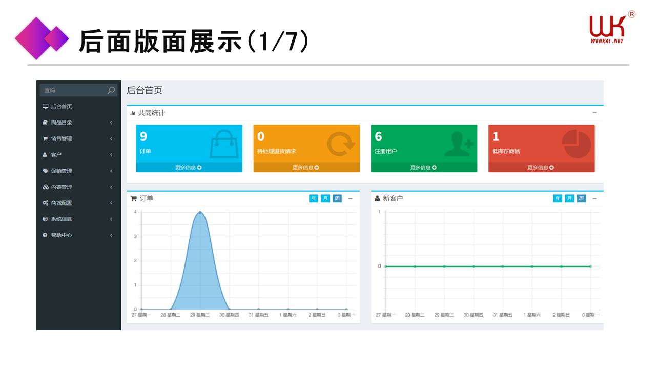Expand chevron beside 内容管理

click(111, 187)
